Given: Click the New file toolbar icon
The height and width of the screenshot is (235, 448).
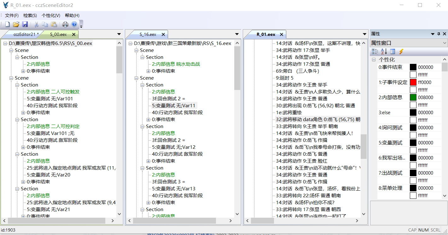Looking at the screenshot, I should click(7, 24).
